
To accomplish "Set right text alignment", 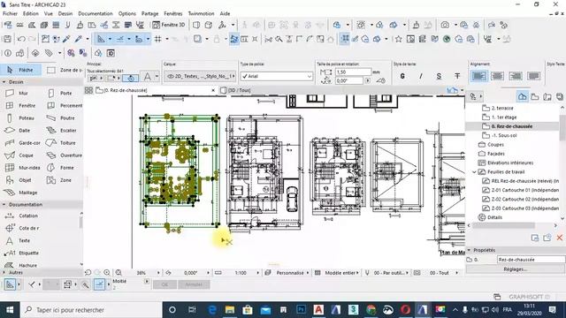I will [x=516, y=76].
